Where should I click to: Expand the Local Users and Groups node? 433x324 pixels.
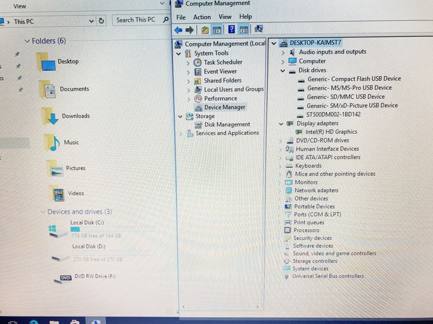tap(189, 90)
